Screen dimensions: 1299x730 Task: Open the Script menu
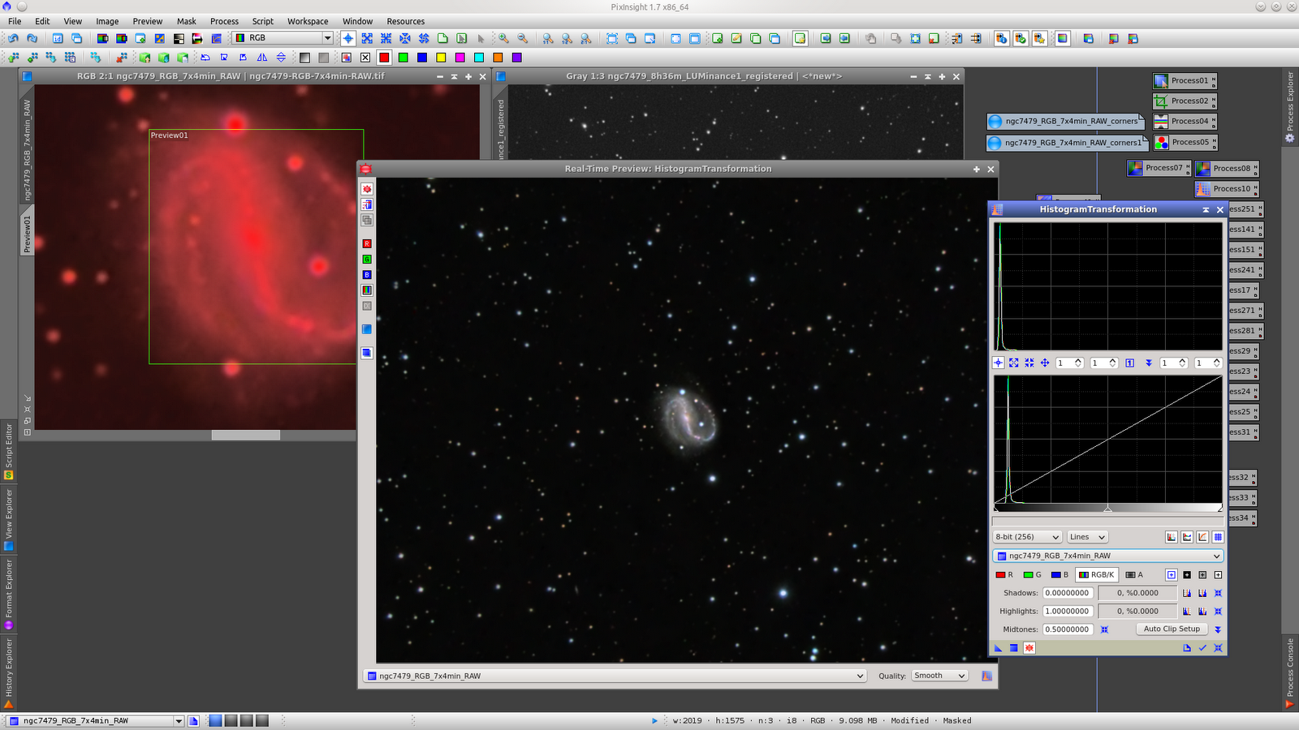click(262, 22)
